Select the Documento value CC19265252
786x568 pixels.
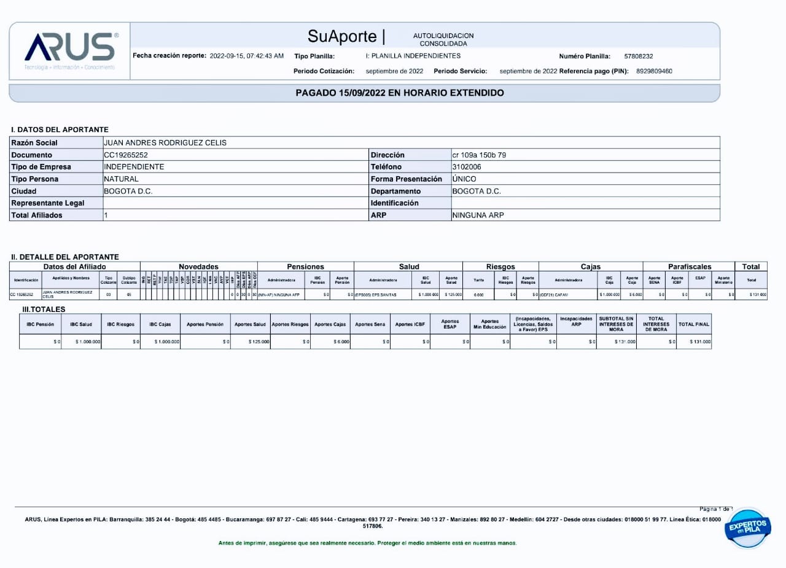point(126,155)
